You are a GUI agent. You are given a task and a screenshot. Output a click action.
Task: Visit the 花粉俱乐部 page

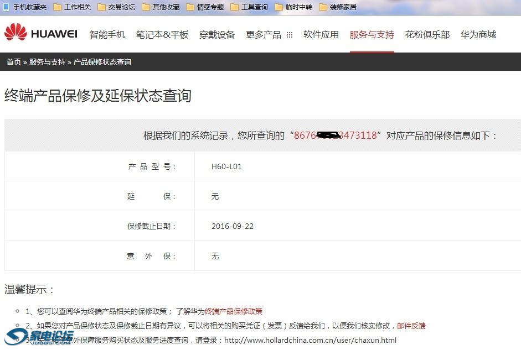[x=427, y=34]
